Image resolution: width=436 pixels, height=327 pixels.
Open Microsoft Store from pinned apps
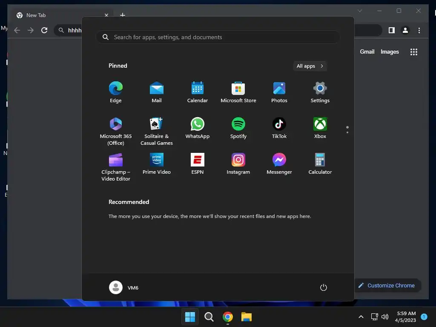(238, 92)
